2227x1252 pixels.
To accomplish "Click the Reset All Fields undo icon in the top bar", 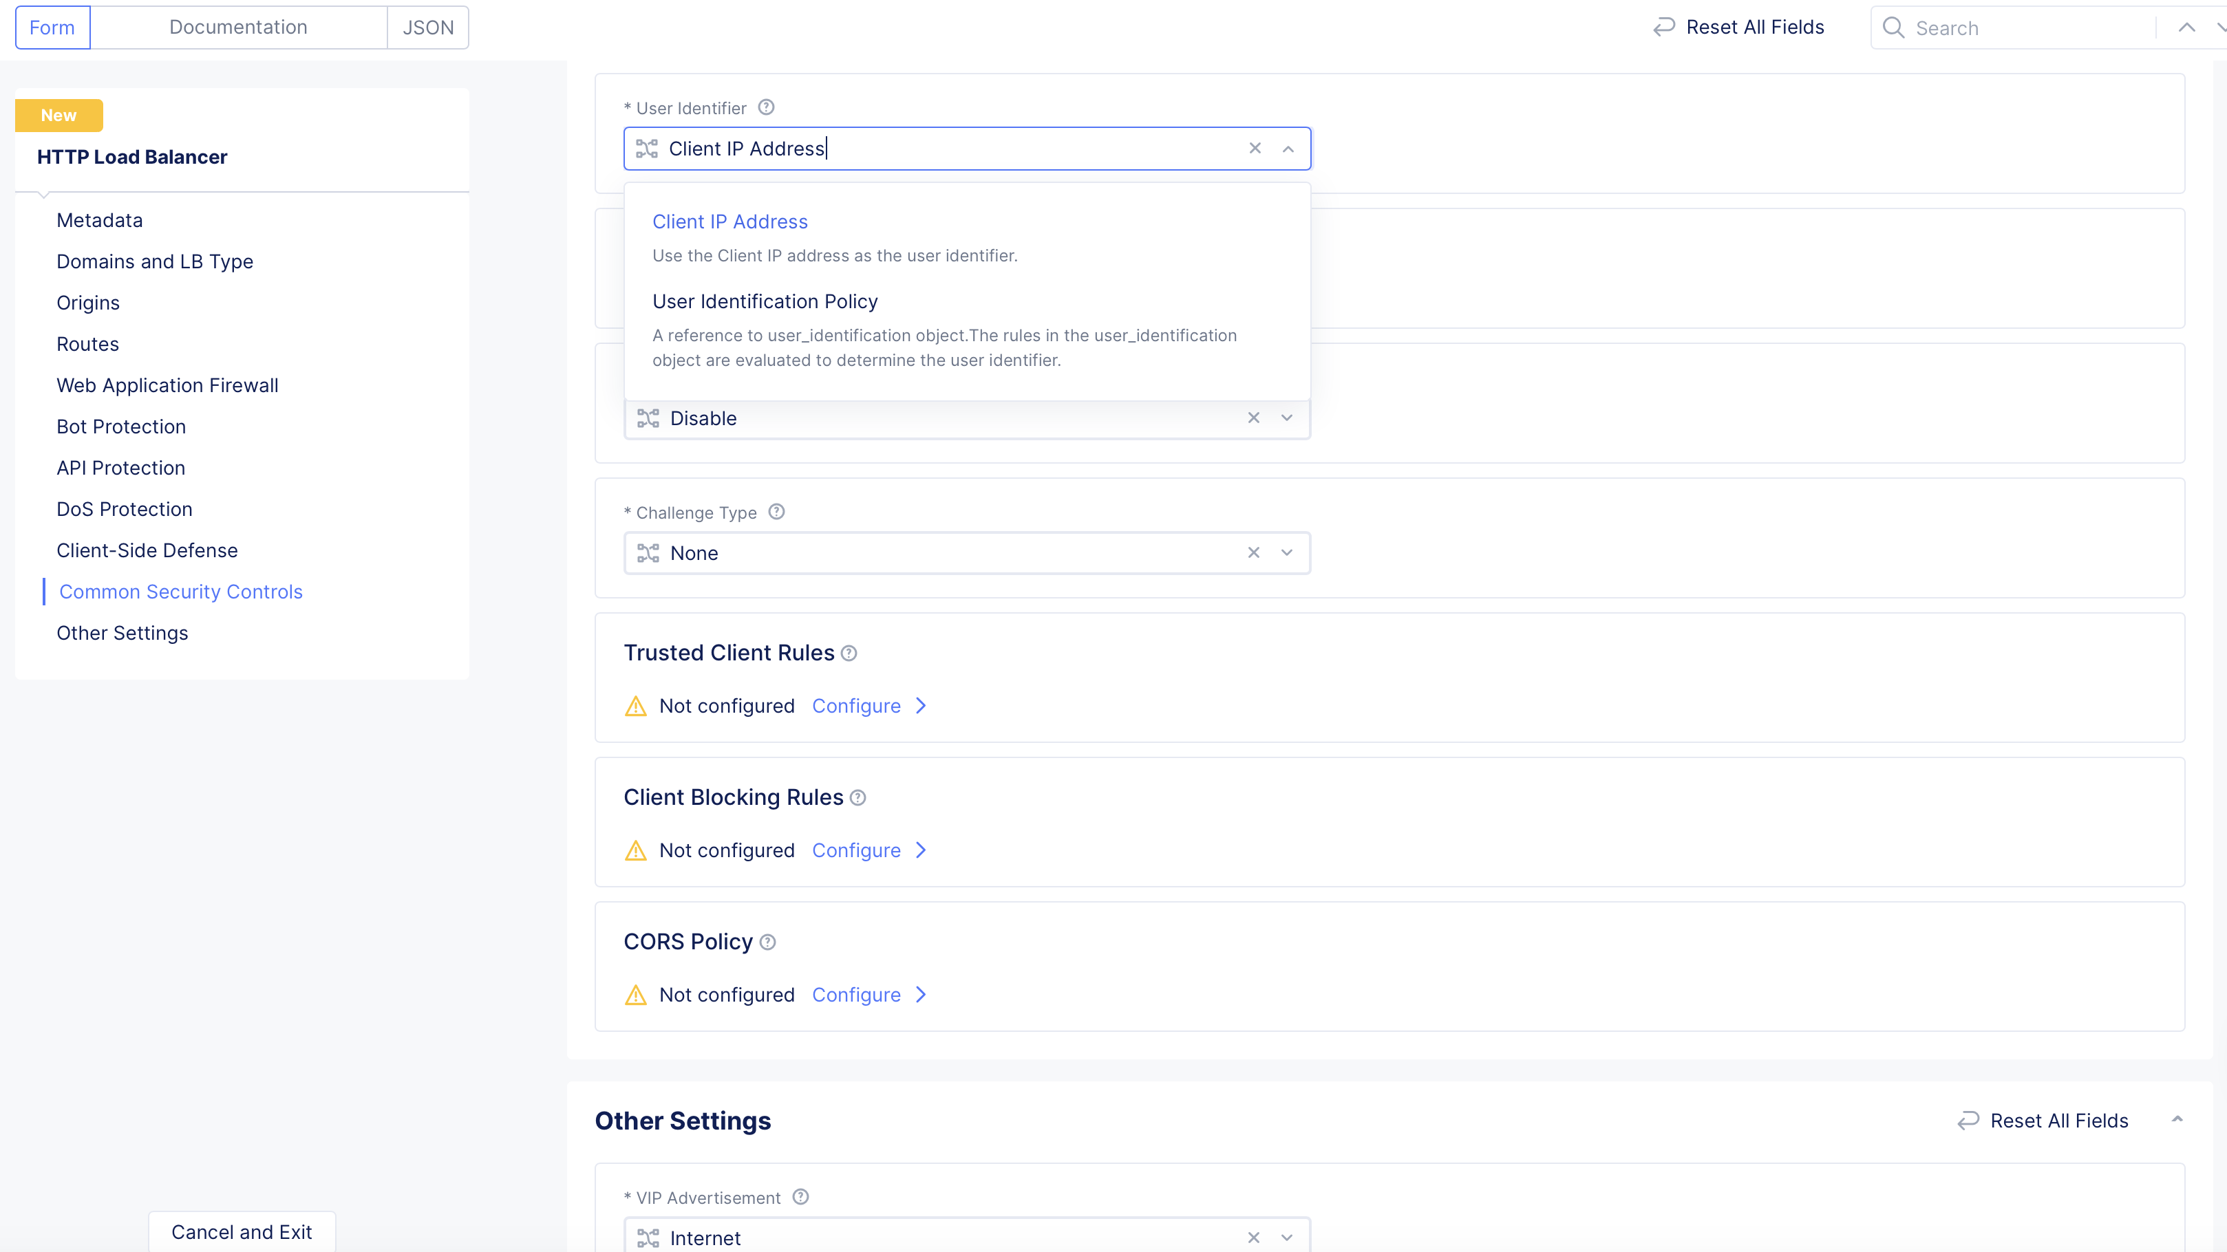I will 1664,27.
